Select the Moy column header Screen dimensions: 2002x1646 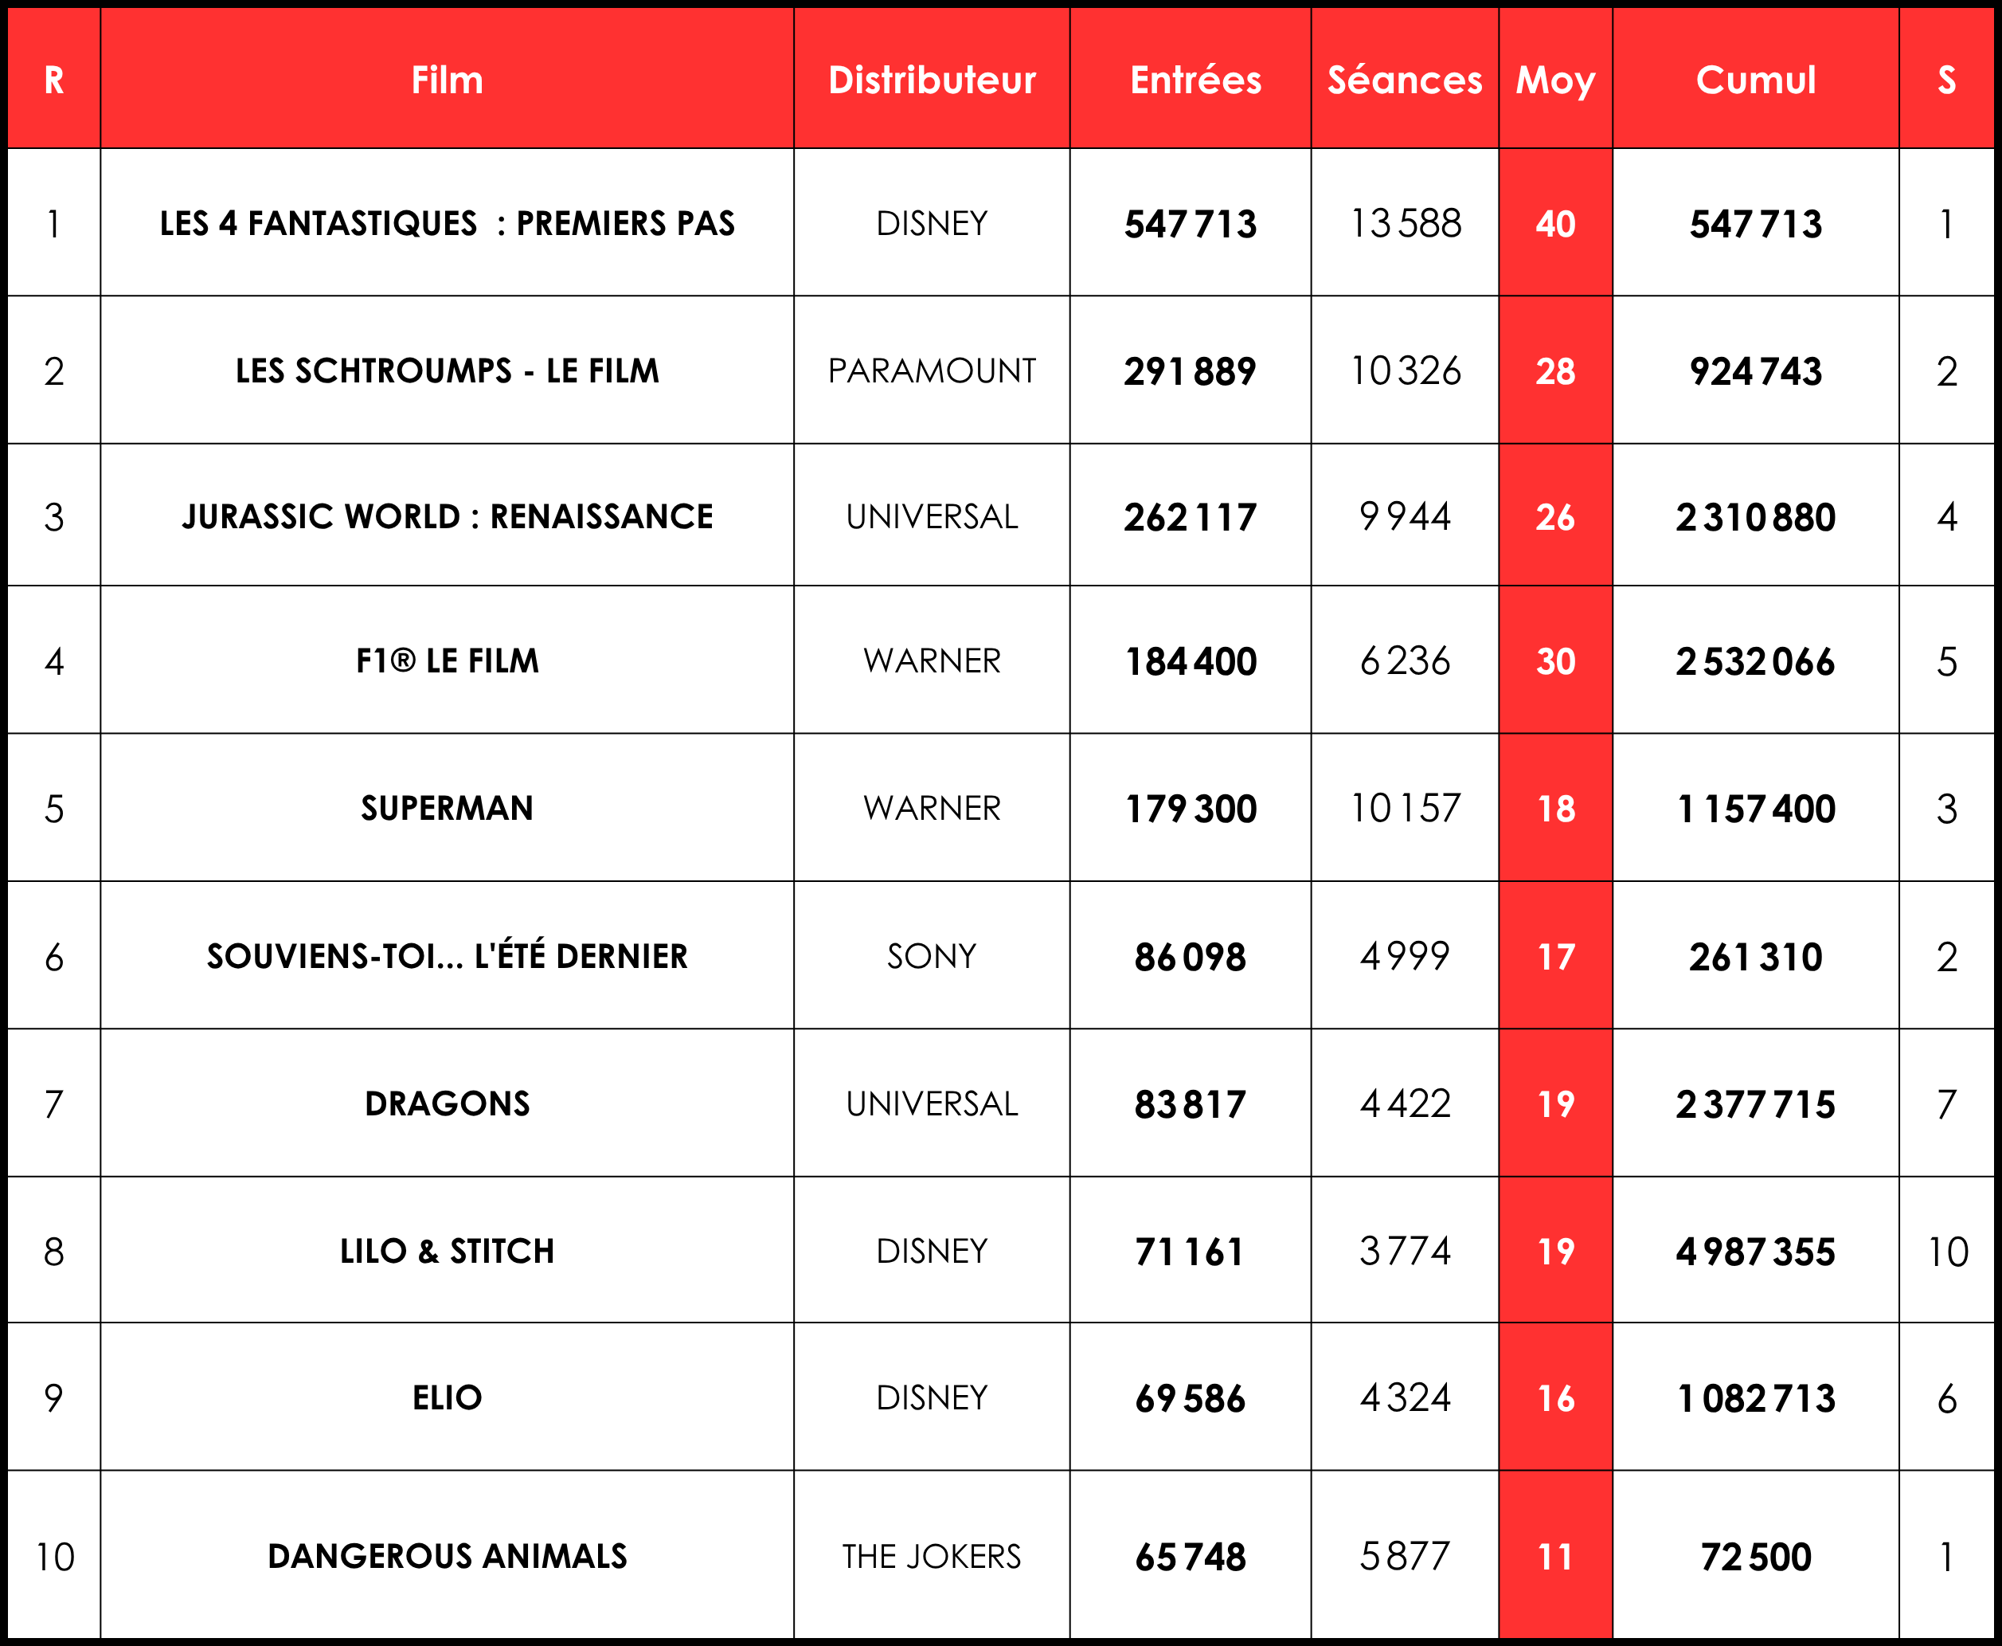tap(1554, 80)
